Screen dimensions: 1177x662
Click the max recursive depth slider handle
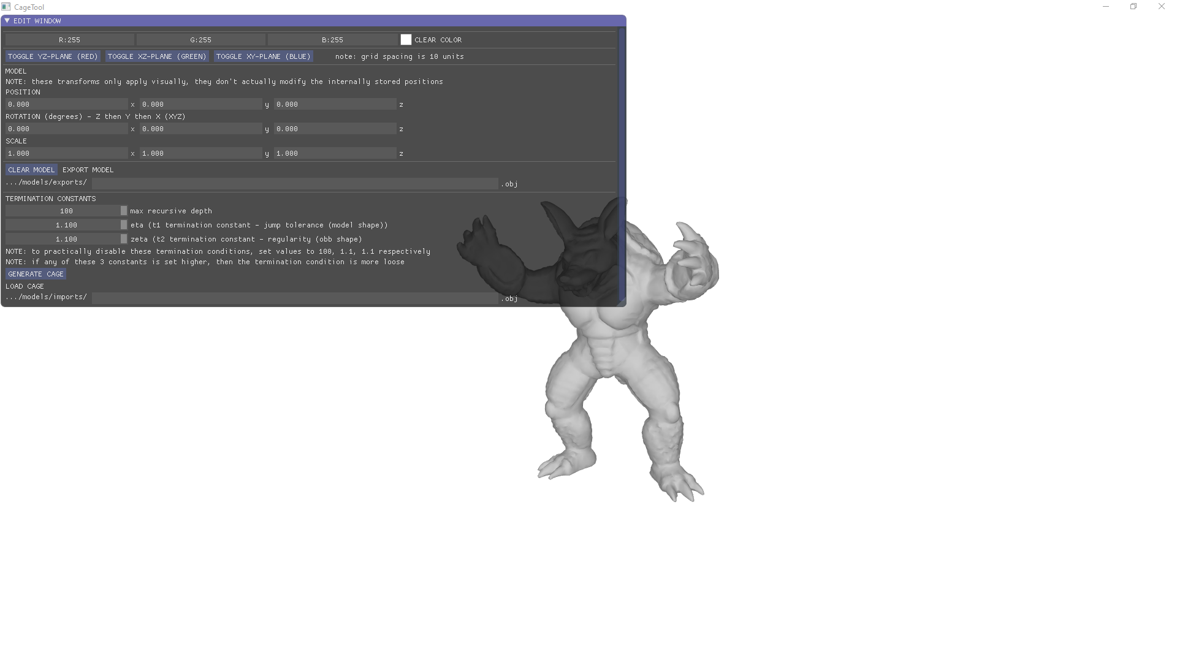tap(124, 211)
